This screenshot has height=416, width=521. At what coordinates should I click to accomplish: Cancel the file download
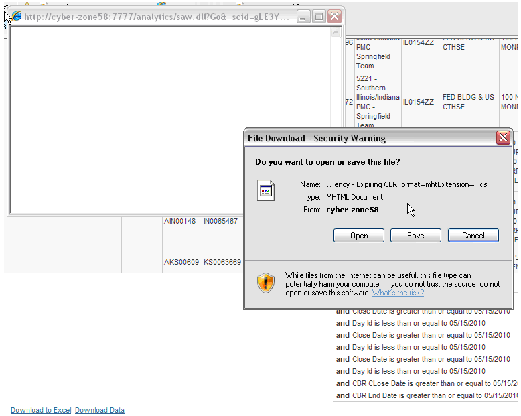[473, 236]
